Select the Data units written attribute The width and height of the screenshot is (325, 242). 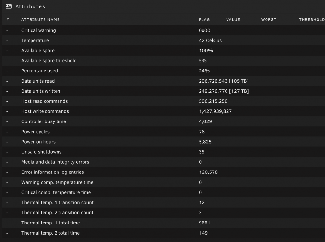pos(41,91)
